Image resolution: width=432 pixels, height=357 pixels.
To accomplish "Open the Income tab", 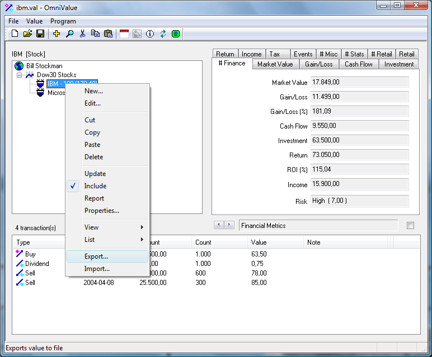I will pos(252,54).
